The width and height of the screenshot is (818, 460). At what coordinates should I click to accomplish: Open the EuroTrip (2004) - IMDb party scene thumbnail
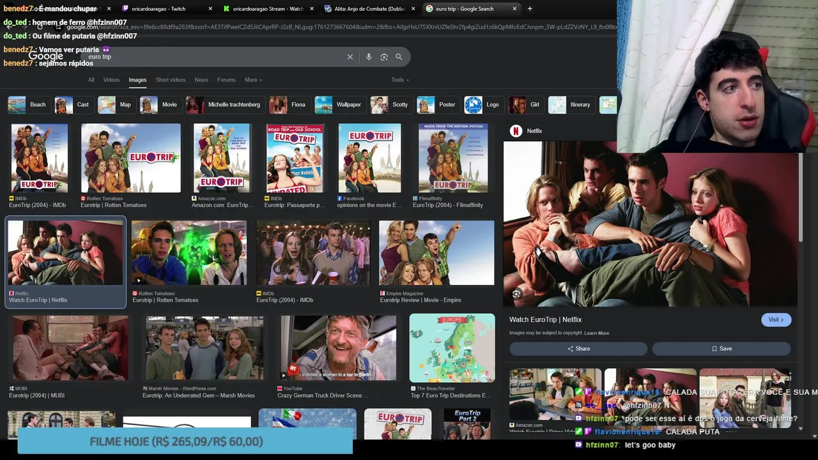(x=313, y=253)
